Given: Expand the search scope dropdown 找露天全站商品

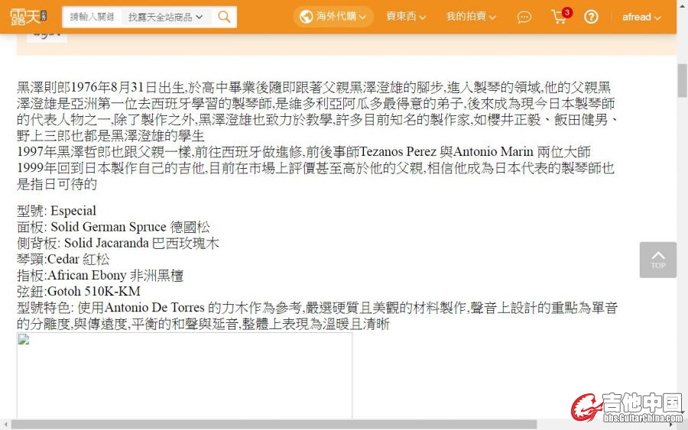Looking at the screenshot, I should coord(165,17).
